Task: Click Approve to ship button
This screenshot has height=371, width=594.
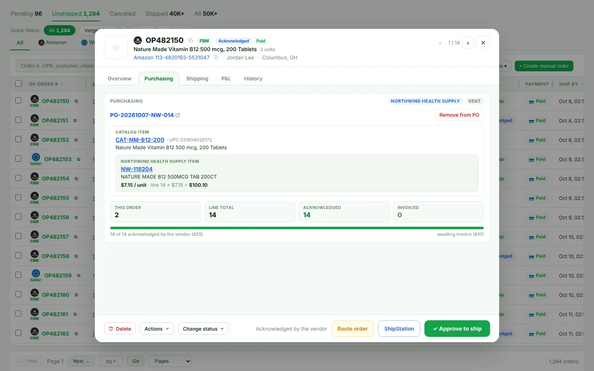Action: tap(457, 329)
